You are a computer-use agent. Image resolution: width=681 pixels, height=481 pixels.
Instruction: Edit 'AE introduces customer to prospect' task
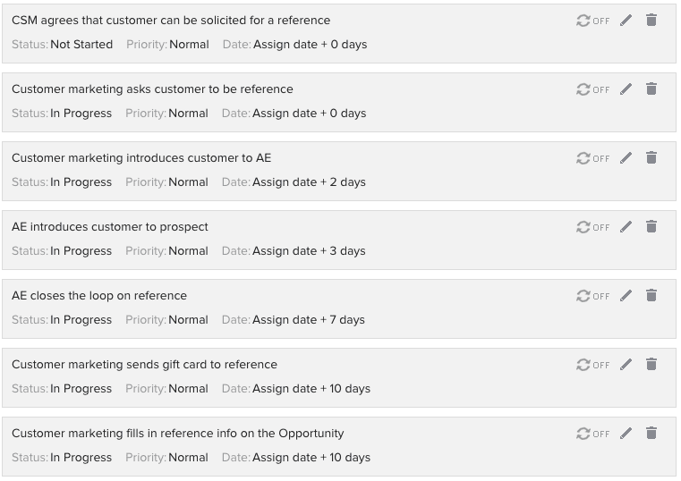coord(626,227)
